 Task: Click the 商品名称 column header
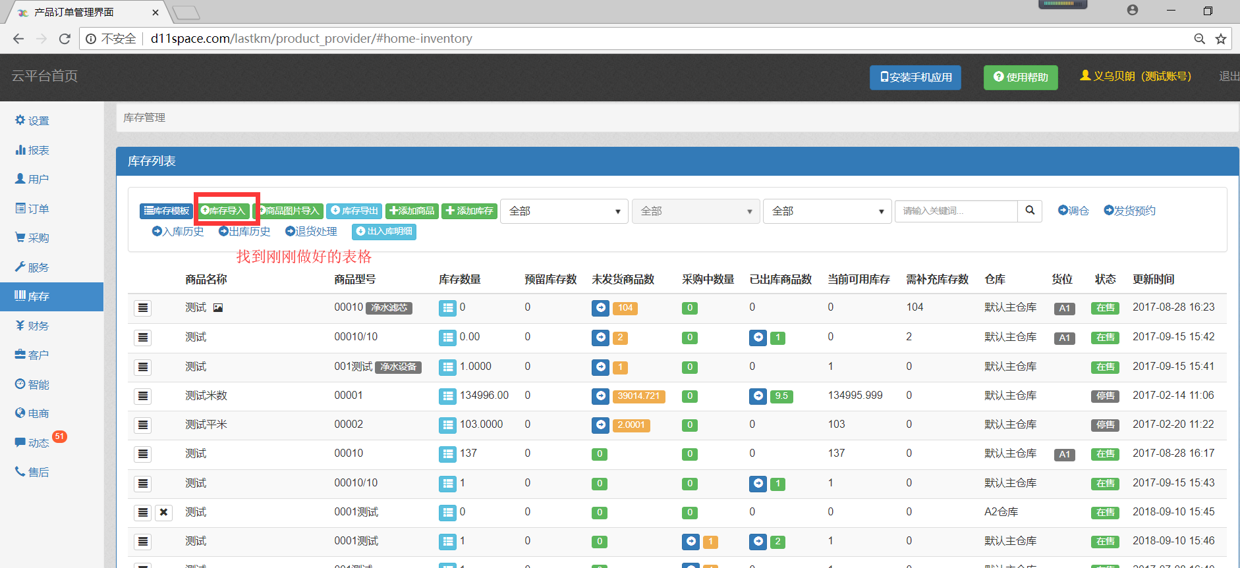point(206,279)
